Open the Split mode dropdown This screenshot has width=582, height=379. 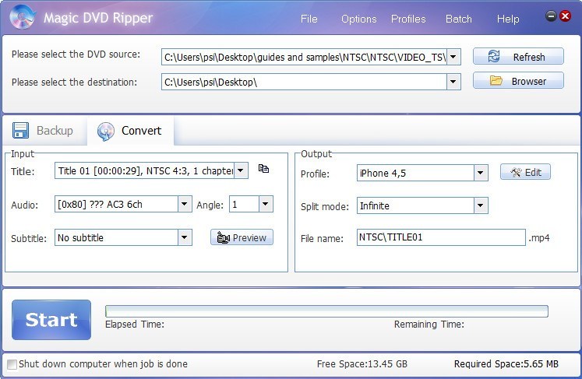(481, 205)
